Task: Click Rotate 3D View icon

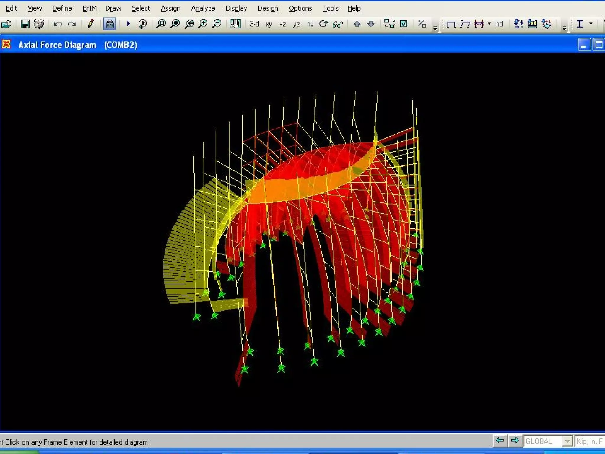Action: click(x=324, y=24)
